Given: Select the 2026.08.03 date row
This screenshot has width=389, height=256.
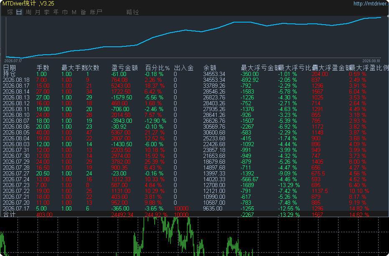Looking at the screenshot, I should point(16,144).
